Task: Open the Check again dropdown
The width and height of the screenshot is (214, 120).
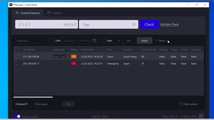Action: click(46, 104)
